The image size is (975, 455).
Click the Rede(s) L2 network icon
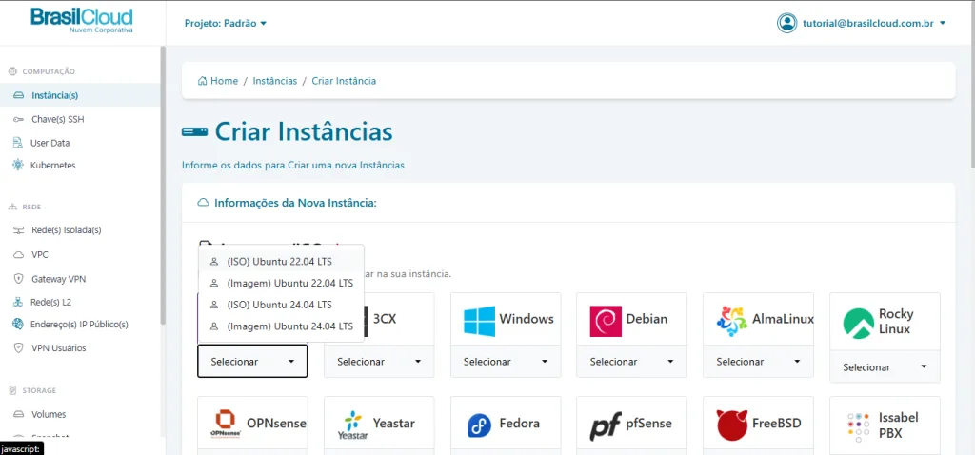[18, 302]
